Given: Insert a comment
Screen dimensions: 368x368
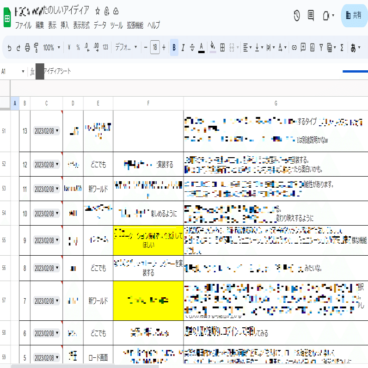Looking at the screenshot, I should tap(303, 48).
